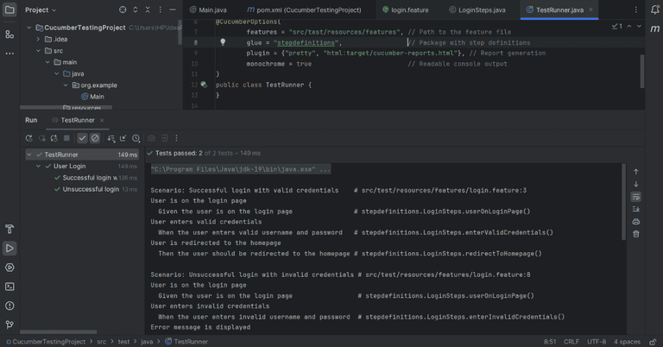Image resolution: width=663 pixels, height=347 pixels.
Task: Click the print icon beside console output
Action: pyautogui.click(x=636, y=222)
